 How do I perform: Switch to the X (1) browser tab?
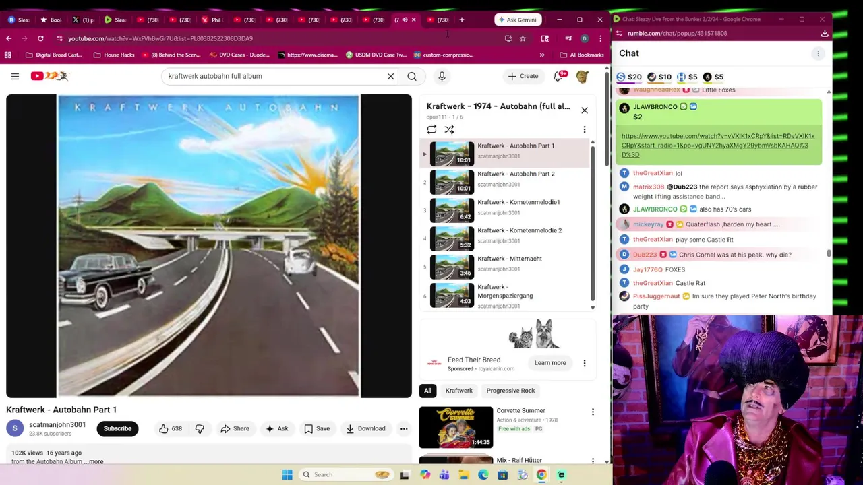[84, 20]
